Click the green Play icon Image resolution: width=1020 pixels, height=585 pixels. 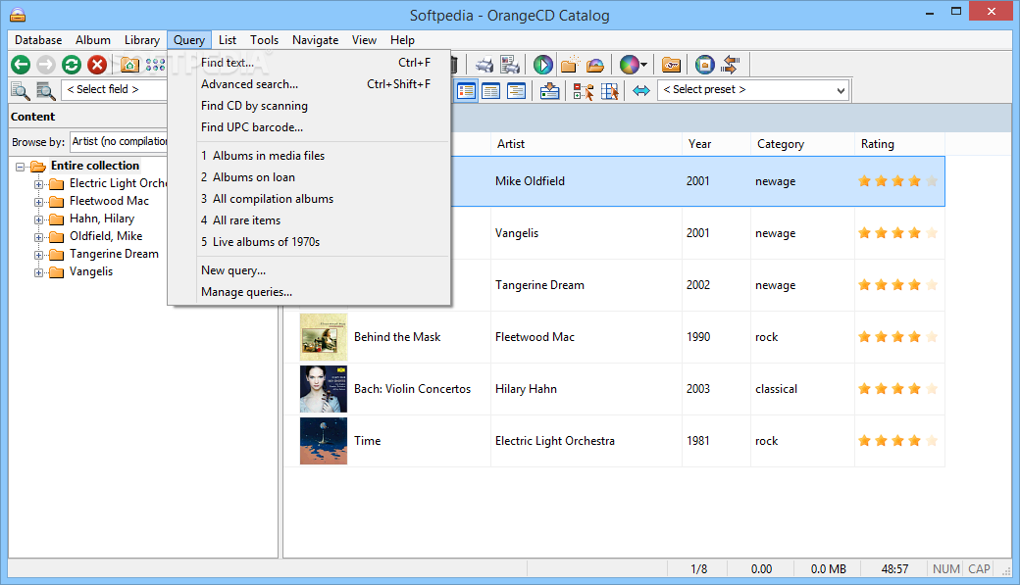coord(543,65)
